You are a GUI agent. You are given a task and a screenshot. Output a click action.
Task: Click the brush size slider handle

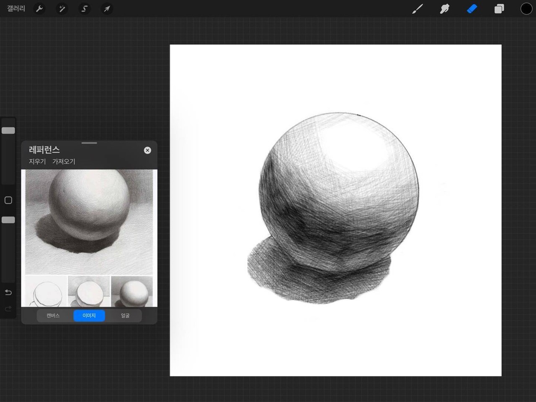[8, 131]
